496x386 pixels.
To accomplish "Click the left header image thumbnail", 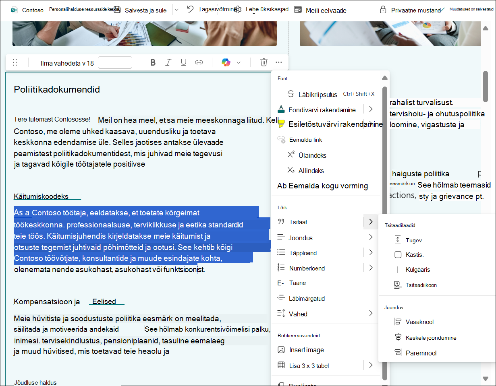I will (x=145, y=33).
